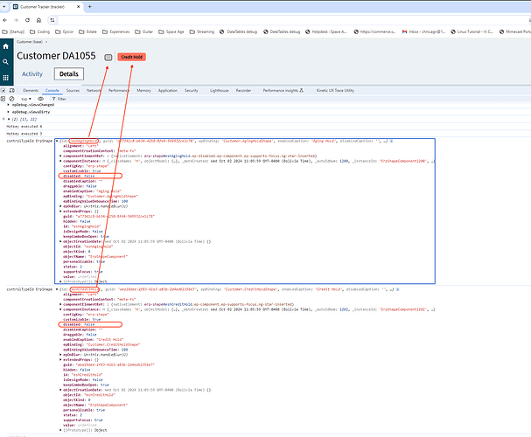This screenshot has width=531, height=437.
Task: Switch to the Lighthouse tab
Action: (219, 91)
